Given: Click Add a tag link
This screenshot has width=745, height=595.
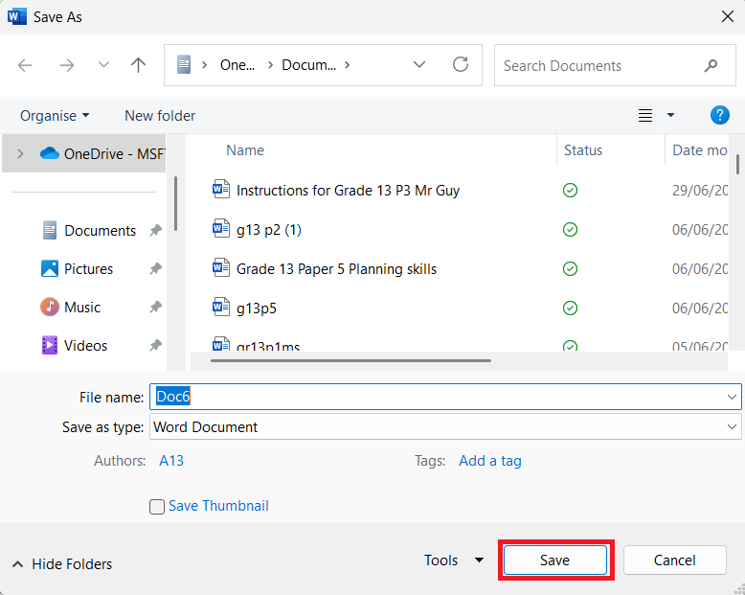Looking at the screenshot, I should [x=490, y=461].
